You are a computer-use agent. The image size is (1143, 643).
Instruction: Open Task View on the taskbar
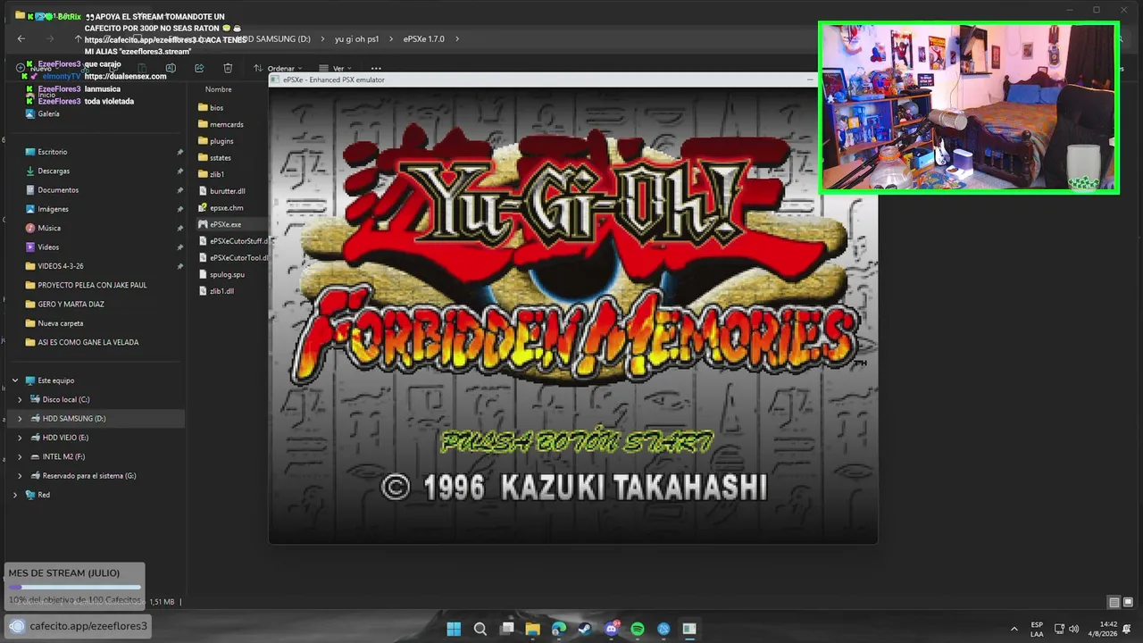pos(507,629)
